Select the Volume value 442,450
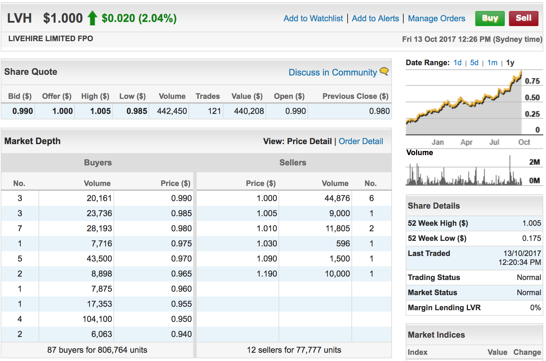Image resolution: width=546 pixels, height=361 pixels. (172, 111)
